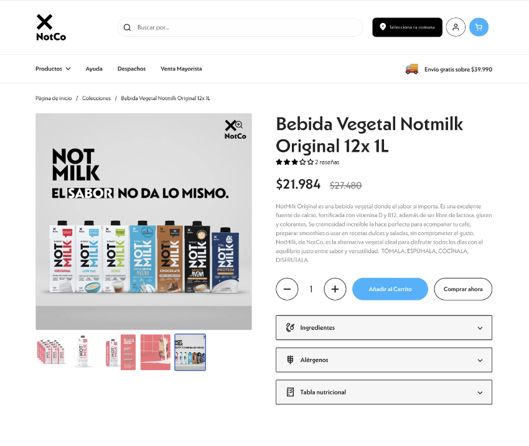Click the minus quantity button

click(x=287, y=289)
